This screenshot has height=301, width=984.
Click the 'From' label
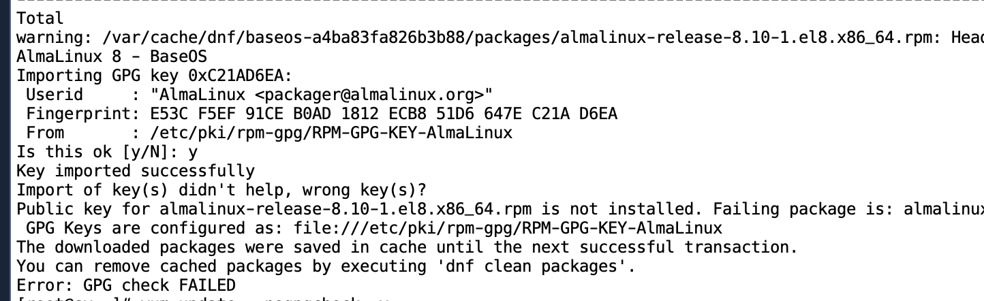pos(45,132)
